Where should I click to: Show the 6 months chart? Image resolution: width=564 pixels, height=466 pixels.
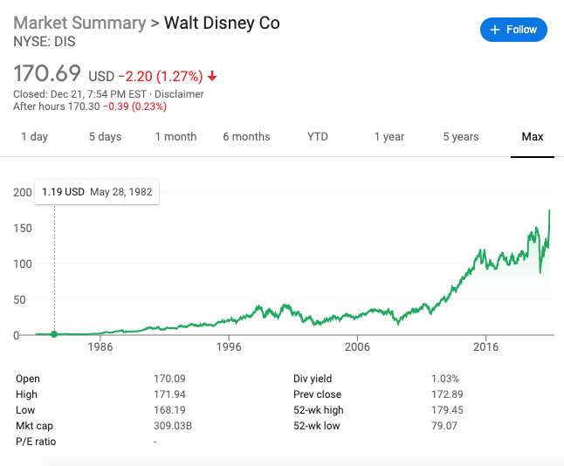(246, 137)
